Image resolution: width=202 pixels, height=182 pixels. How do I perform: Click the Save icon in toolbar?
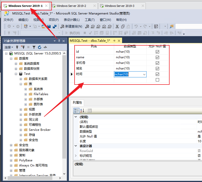point(49,26)
